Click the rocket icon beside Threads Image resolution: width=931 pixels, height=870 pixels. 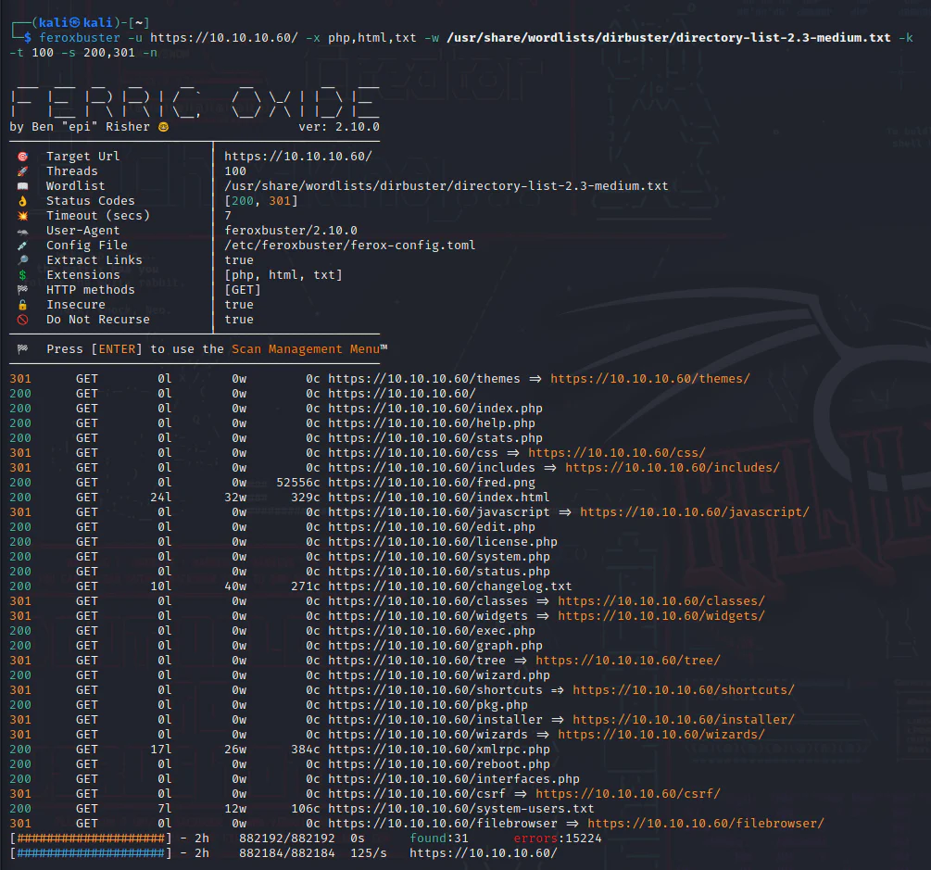[x=22, y=171]
